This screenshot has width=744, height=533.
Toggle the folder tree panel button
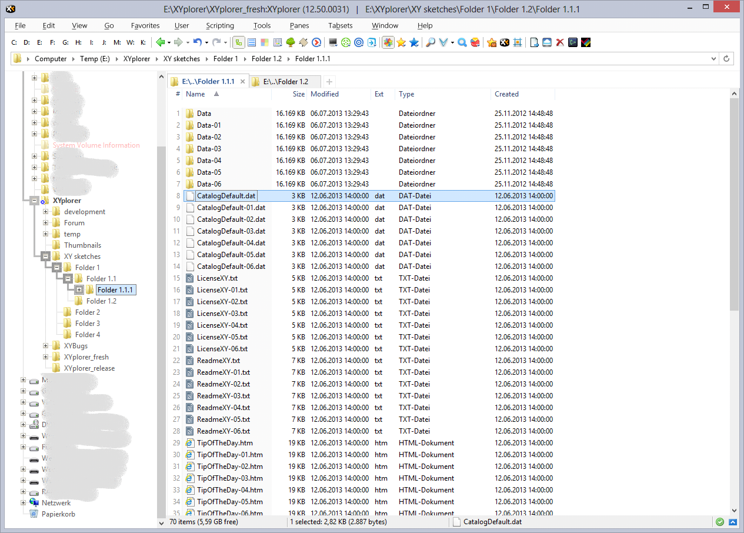[x=239, y=42]
